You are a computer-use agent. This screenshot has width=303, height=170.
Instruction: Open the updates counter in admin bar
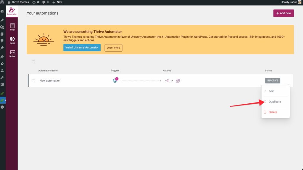pos(36,2)
